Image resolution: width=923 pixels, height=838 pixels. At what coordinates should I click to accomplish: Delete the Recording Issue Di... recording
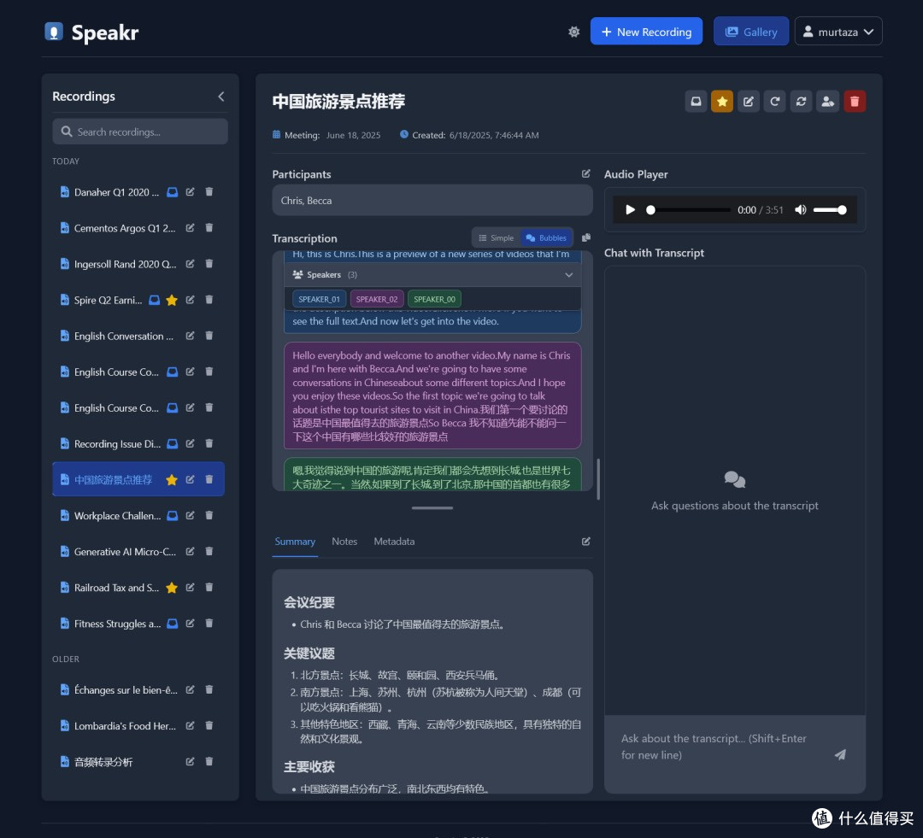(x=209, y=443)
